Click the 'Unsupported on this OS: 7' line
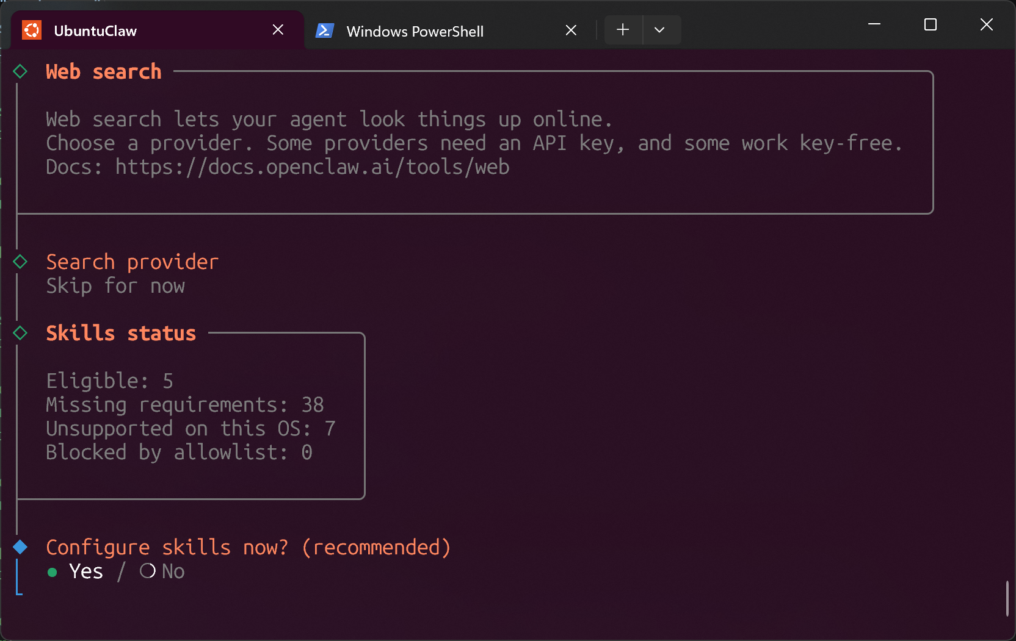Screen dimensions: 1016x641 (x=191, y=429)
